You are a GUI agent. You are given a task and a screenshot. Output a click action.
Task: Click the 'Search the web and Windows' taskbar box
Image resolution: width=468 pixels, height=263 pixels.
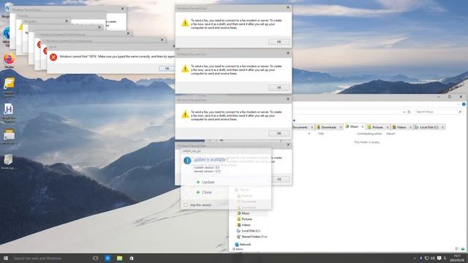coord(50,258)
